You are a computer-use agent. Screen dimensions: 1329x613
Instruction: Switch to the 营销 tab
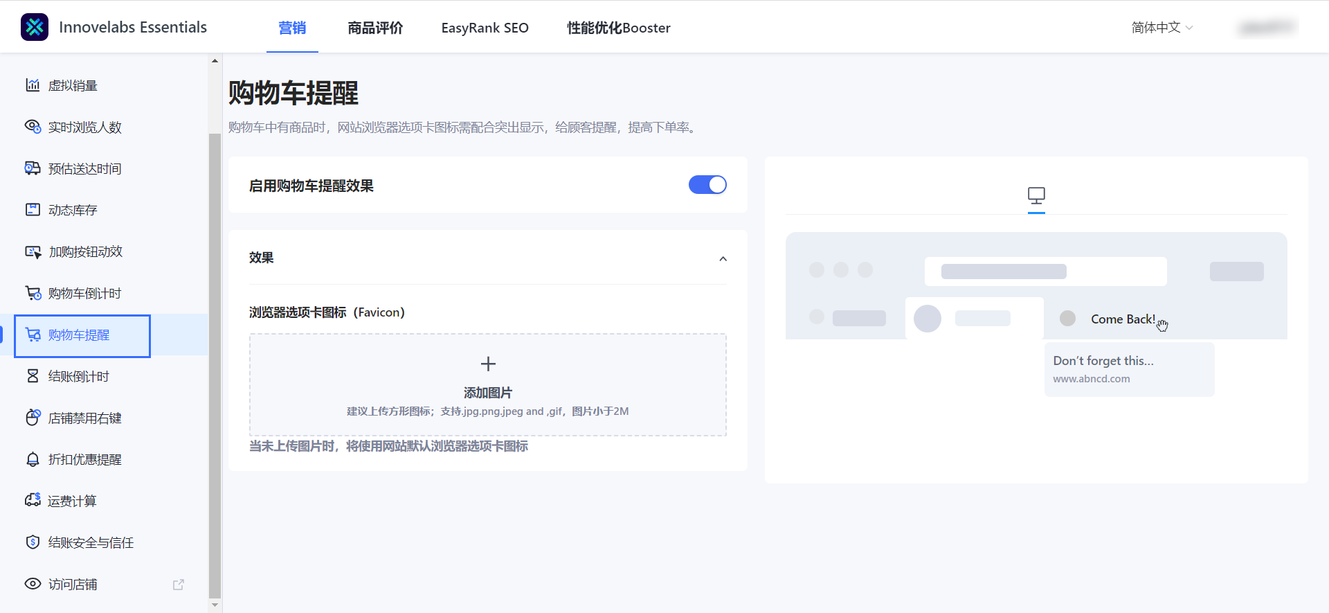[292, 28]
